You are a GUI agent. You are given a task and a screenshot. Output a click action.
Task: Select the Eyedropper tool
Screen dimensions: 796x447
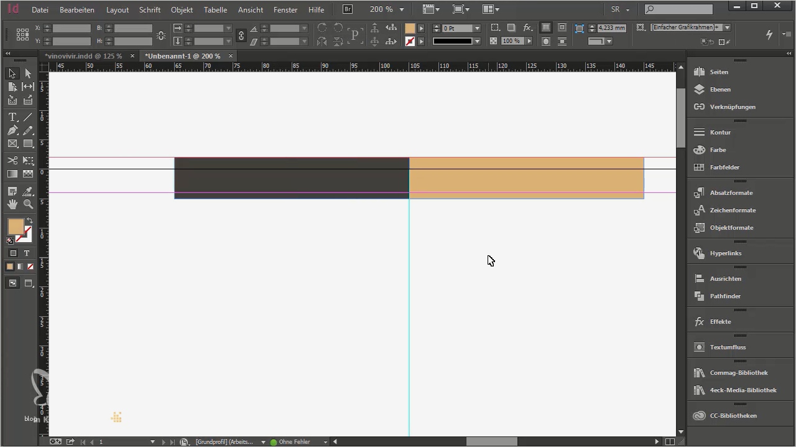[x=28, y=191]
